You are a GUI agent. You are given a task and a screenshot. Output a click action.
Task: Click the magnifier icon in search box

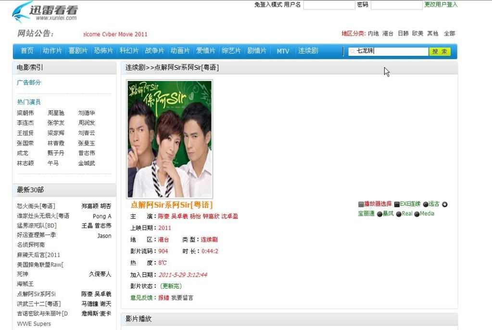(x=353, y=51)
